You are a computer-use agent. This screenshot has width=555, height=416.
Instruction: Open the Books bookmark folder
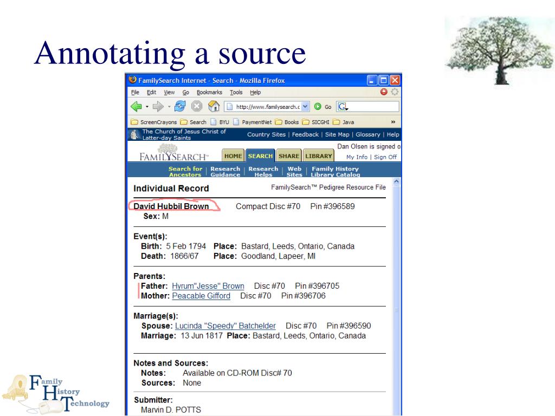(x=287, y=122)
